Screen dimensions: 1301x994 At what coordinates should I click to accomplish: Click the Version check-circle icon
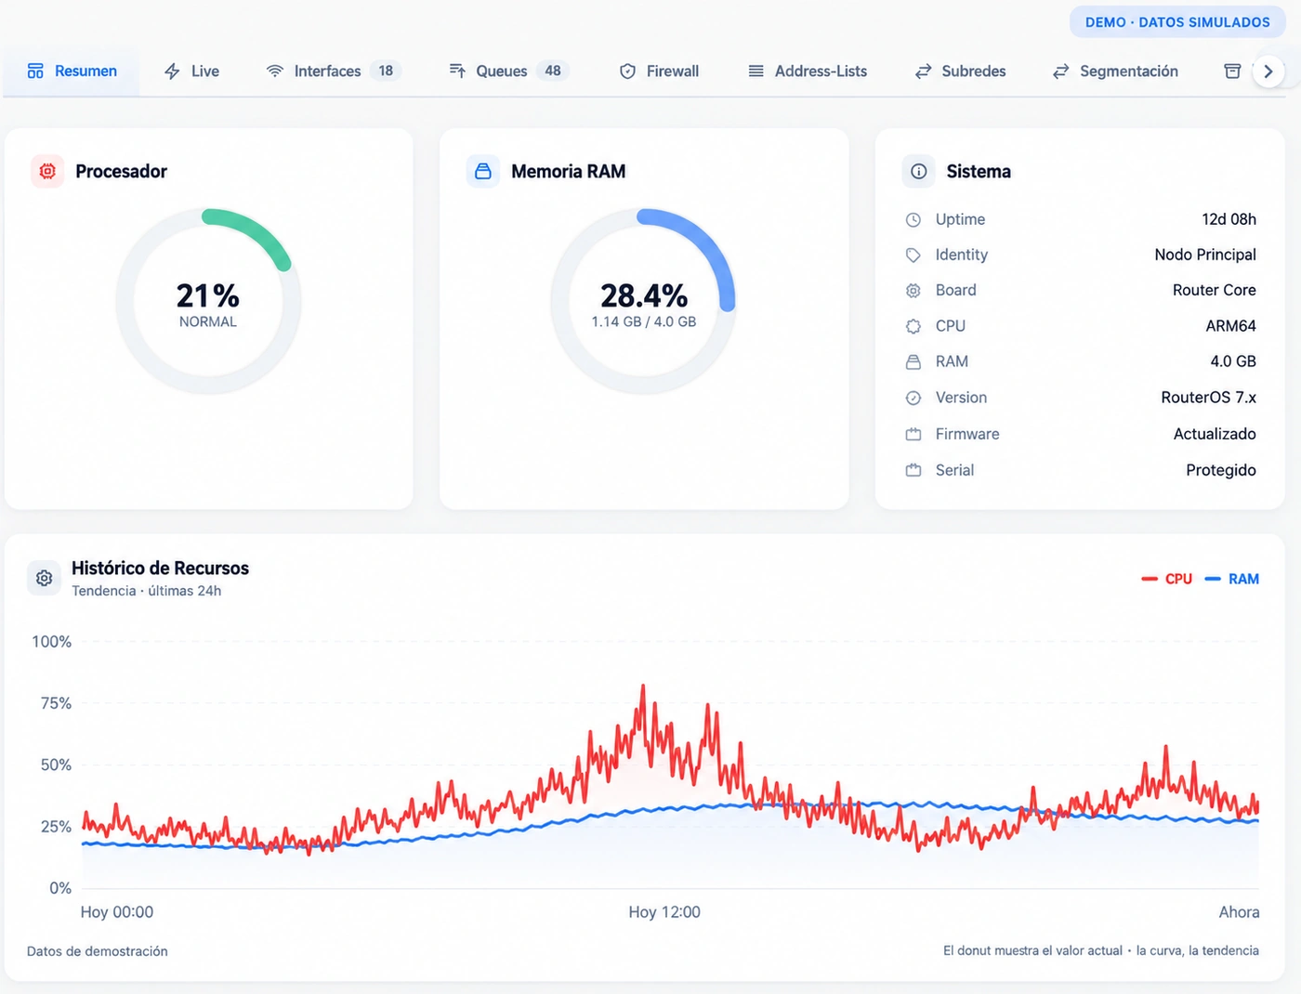click(913, 398)
